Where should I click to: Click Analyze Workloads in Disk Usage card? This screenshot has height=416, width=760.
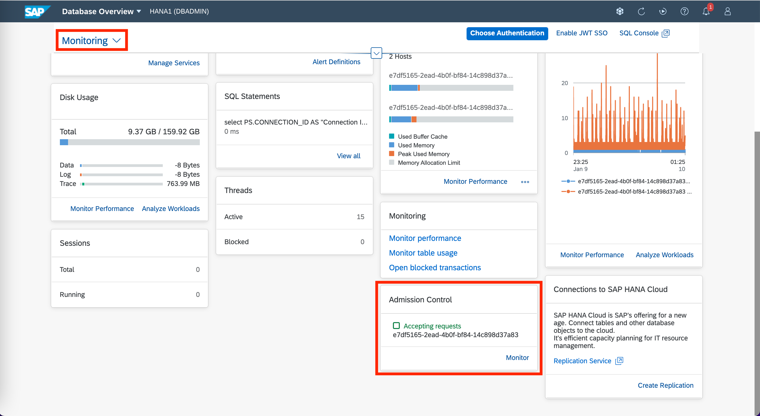(171, 209)
